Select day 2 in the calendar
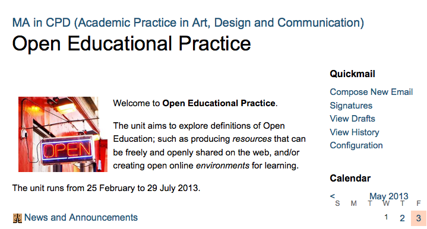 point(402,218)
